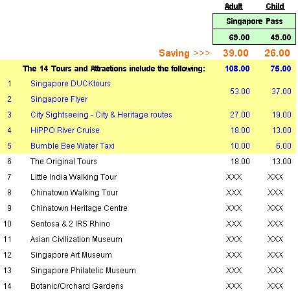298x294 pixels.
Task: Select Singapore Art Museum entry
Action: pyautogui.click(x=71, y=255)
